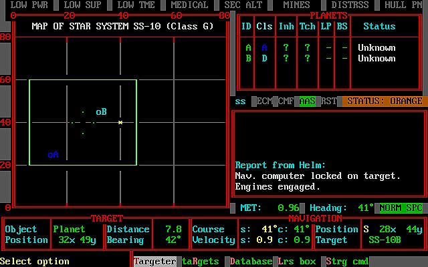Choose the Lrs box option
Viewport: 428px width, 267px height.
296,261
